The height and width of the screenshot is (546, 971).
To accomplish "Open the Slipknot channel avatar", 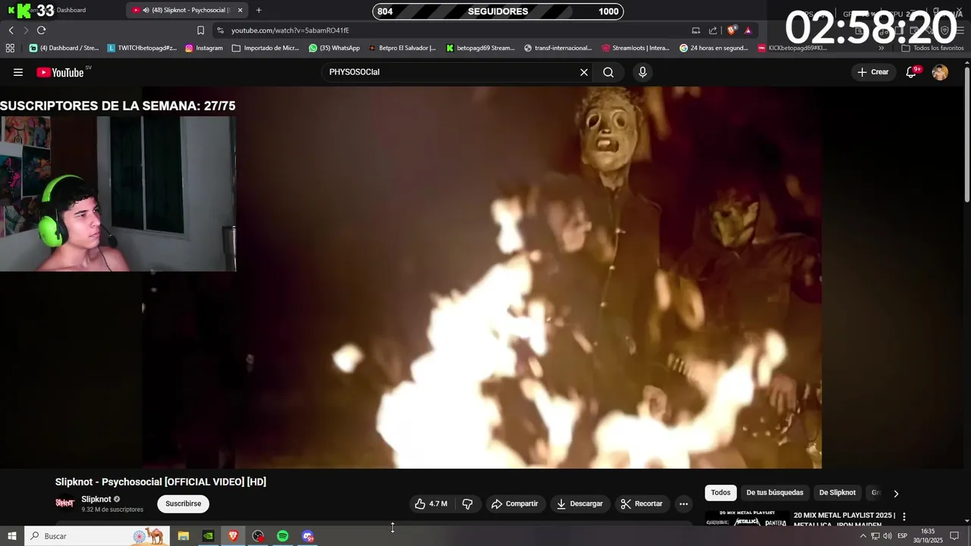I will click(65, 504).
